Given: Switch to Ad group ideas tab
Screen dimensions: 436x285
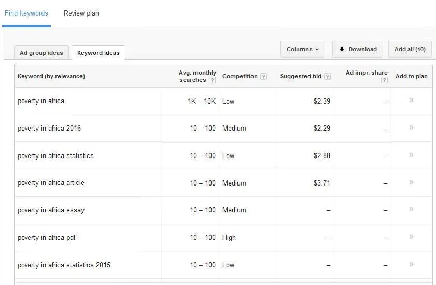Looking at the screenshot, I should pyautogui.click(x=41, y=52).
